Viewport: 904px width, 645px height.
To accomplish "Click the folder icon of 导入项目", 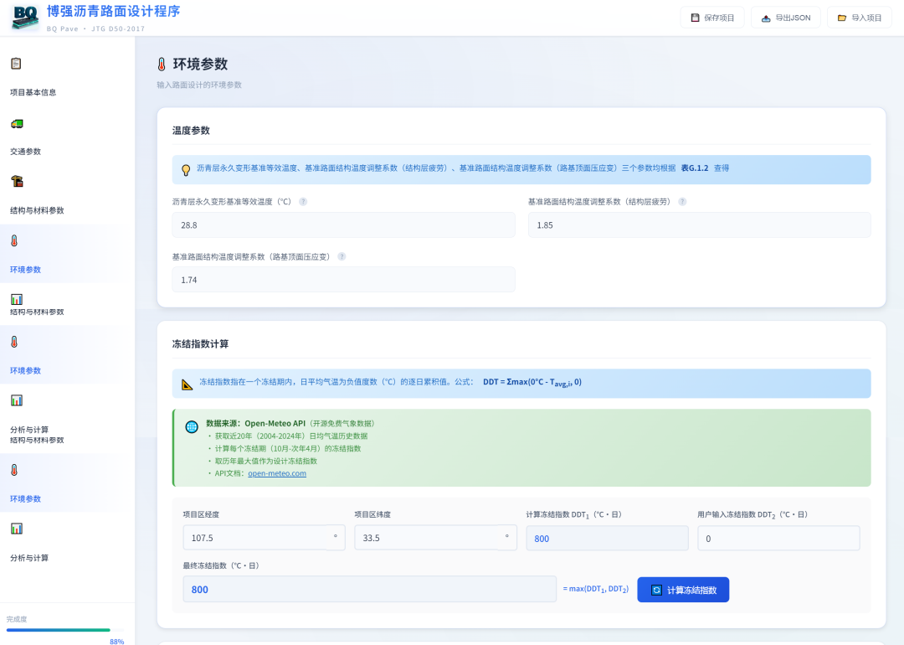I will pos(842,18).
